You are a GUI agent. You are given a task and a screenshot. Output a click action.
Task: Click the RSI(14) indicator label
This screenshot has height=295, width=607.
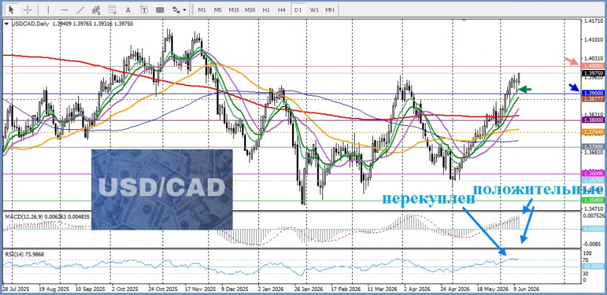[x=13, y=254]
